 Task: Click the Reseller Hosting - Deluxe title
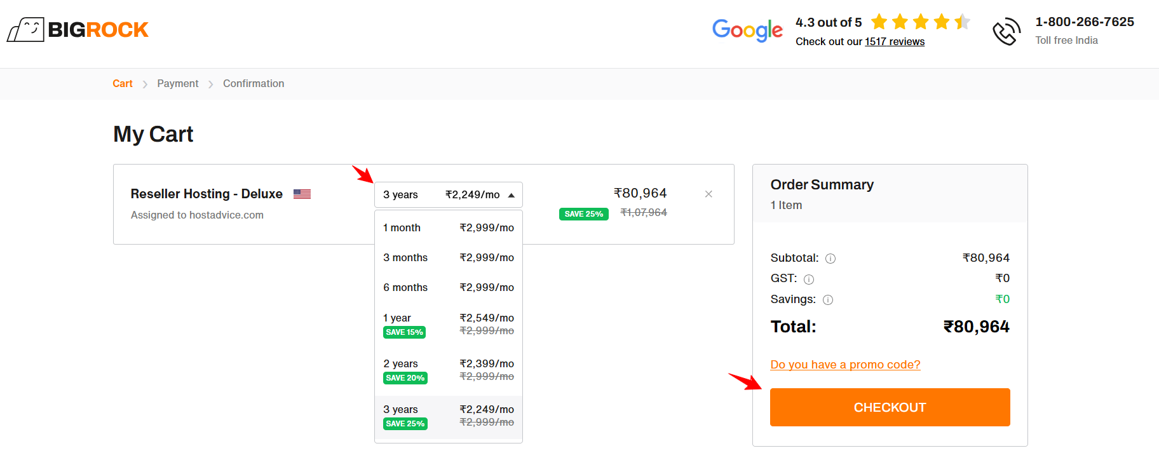coord(207,194)
